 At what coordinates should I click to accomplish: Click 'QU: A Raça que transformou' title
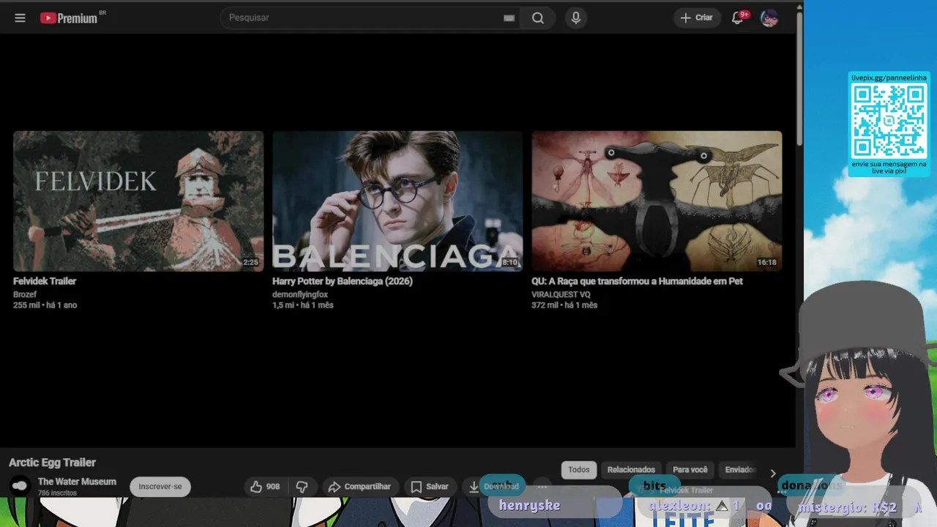[x=637, y=281]
